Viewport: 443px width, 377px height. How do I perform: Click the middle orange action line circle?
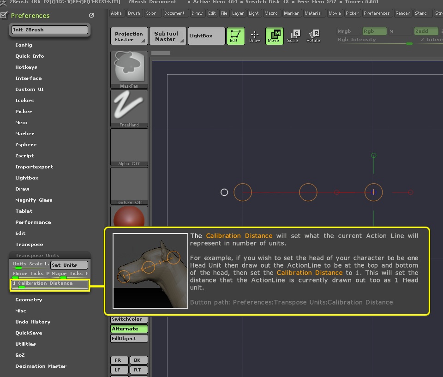point(308,192)
